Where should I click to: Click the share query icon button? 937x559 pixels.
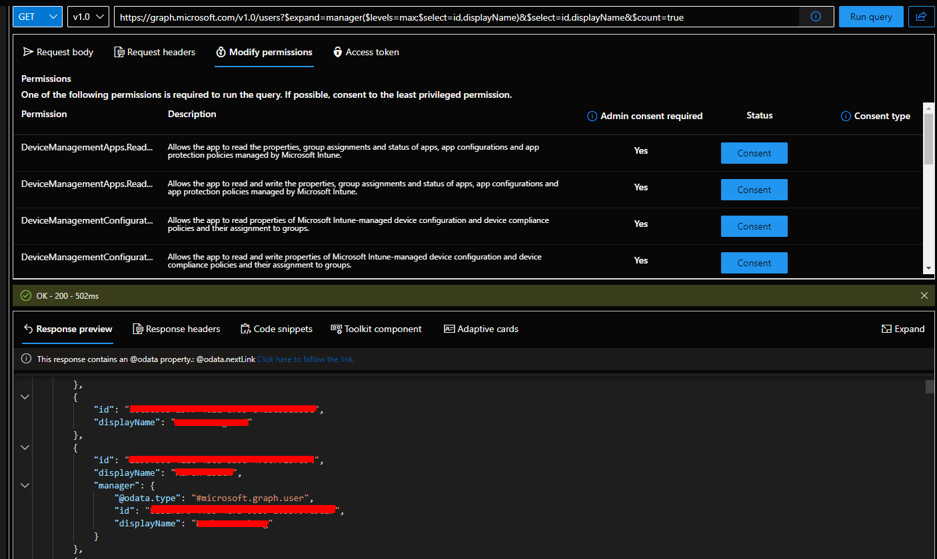pos(921,17)
